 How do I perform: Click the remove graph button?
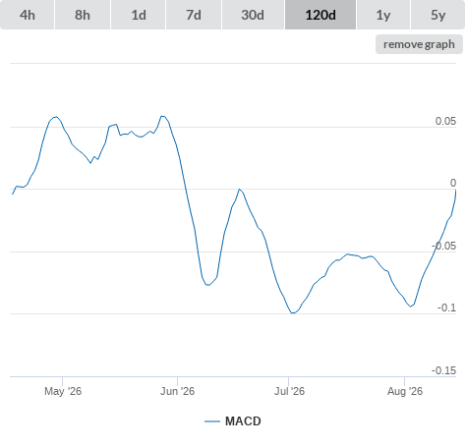419,44
